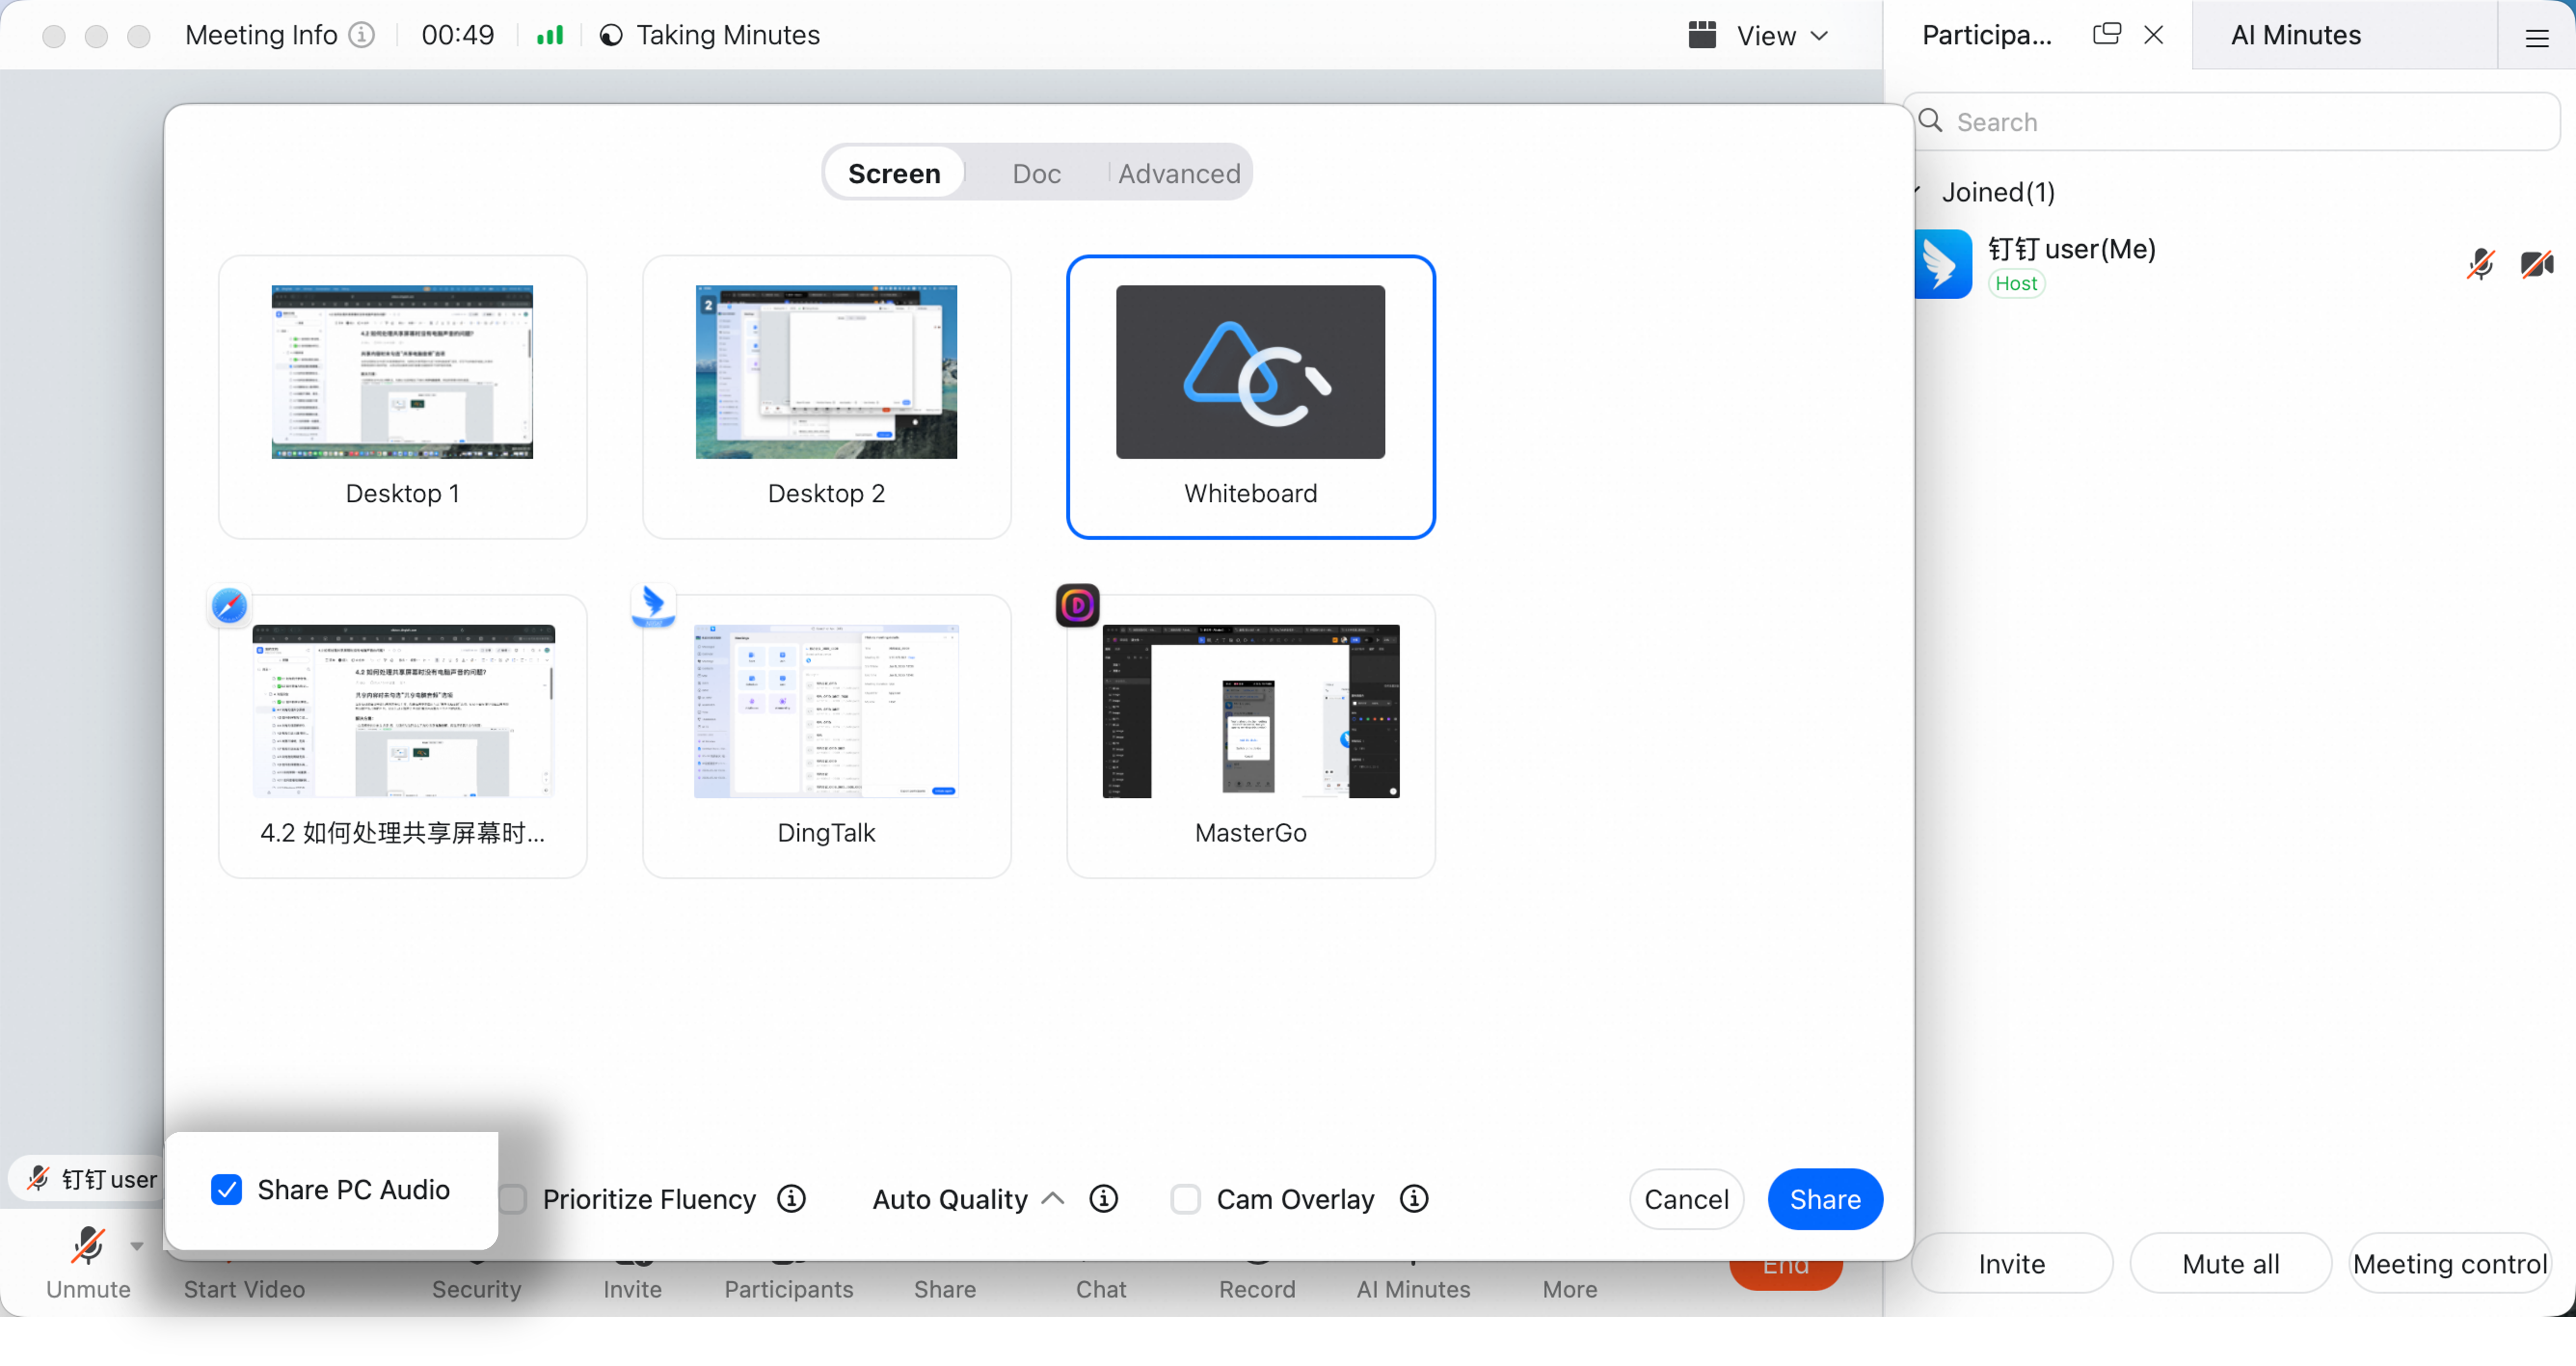
Task: Click the Meeting Info icon
Action: tap(362, 35)
